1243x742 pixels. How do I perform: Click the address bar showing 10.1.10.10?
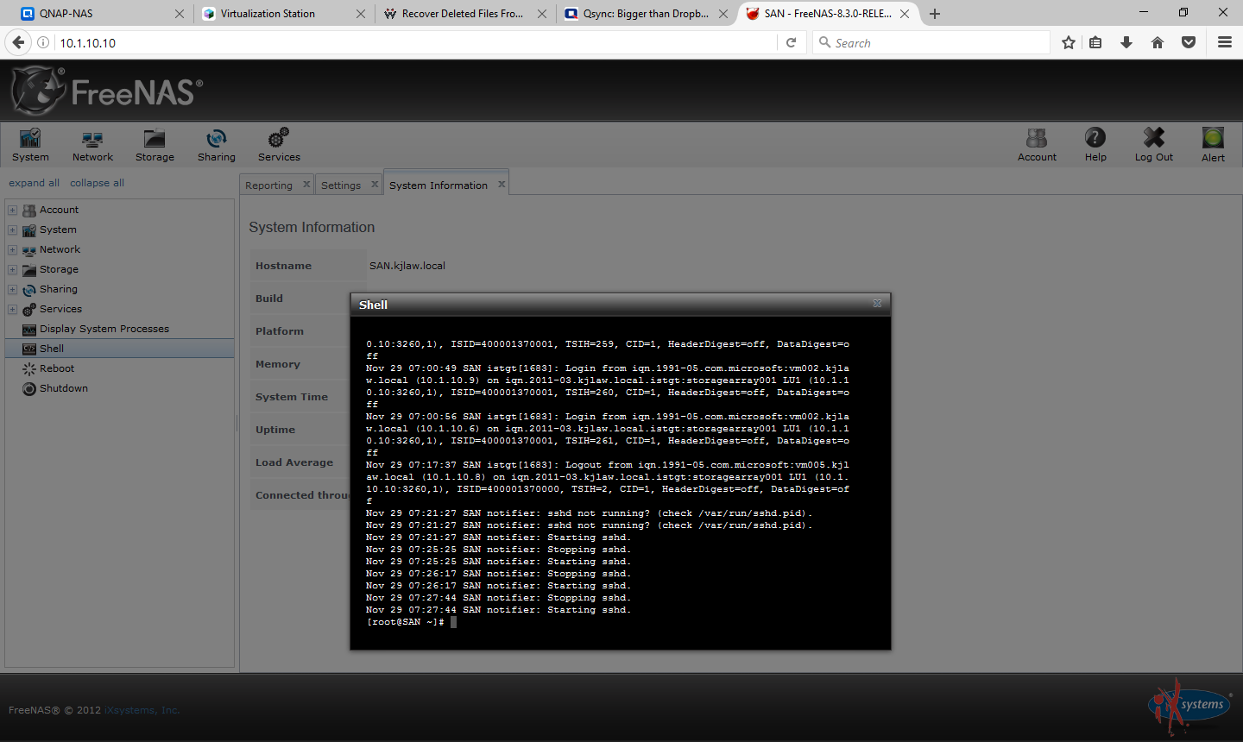[x=414, y=42]
